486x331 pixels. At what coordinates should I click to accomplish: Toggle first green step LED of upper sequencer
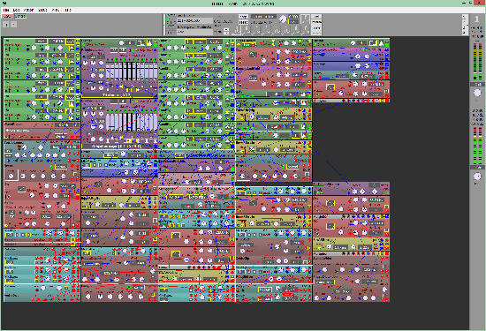pos(107,58)
